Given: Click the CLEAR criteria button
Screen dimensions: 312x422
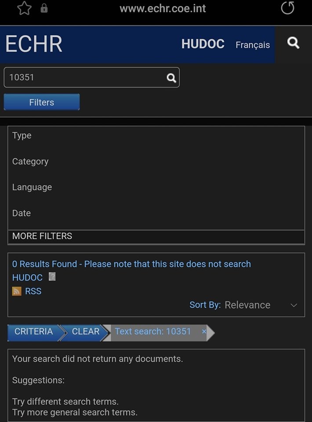Looking at the screenshot, I should point(85,331).
